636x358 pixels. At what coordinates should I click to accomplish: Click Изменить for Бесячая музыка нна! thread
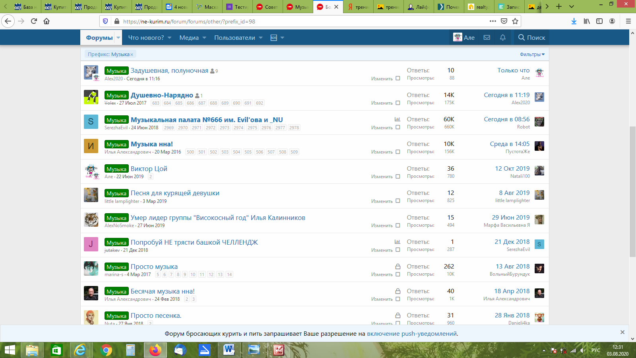tap(382, 299)
